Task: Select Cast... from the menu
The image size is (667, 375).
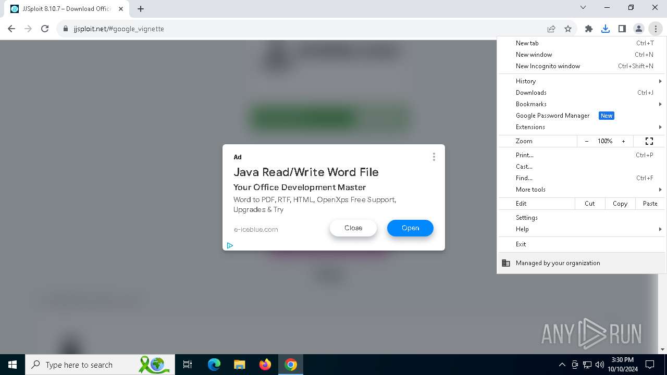Action: (x=582, y=167)
